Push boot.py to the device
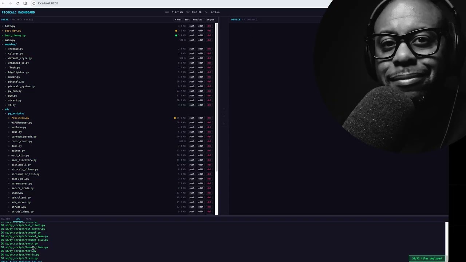Image resolution: width=466 pixels, height=262 pixels. (192, 26)
